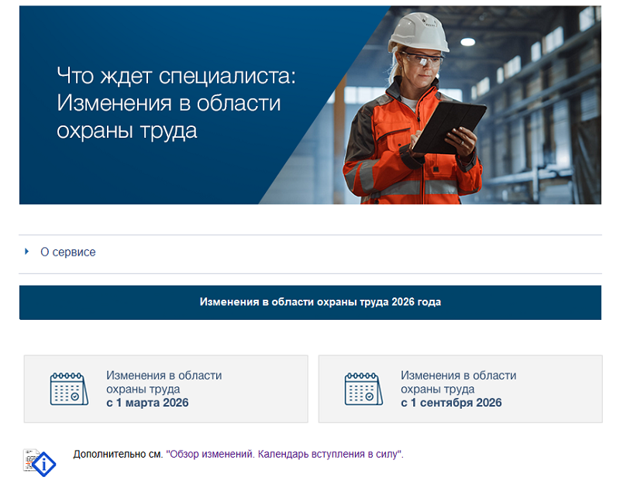Click the "О сервисе" section label

68,252
